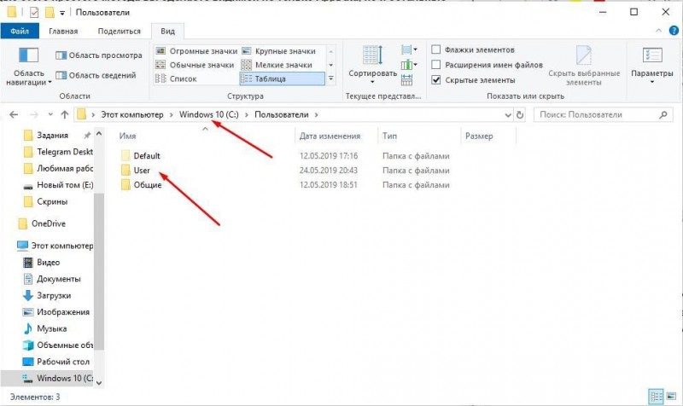Image resolution: width=683 pixels, height=406 pixels.
Task: Enable the Preview pane (Область просмотра)
Action: coord(99,55)
